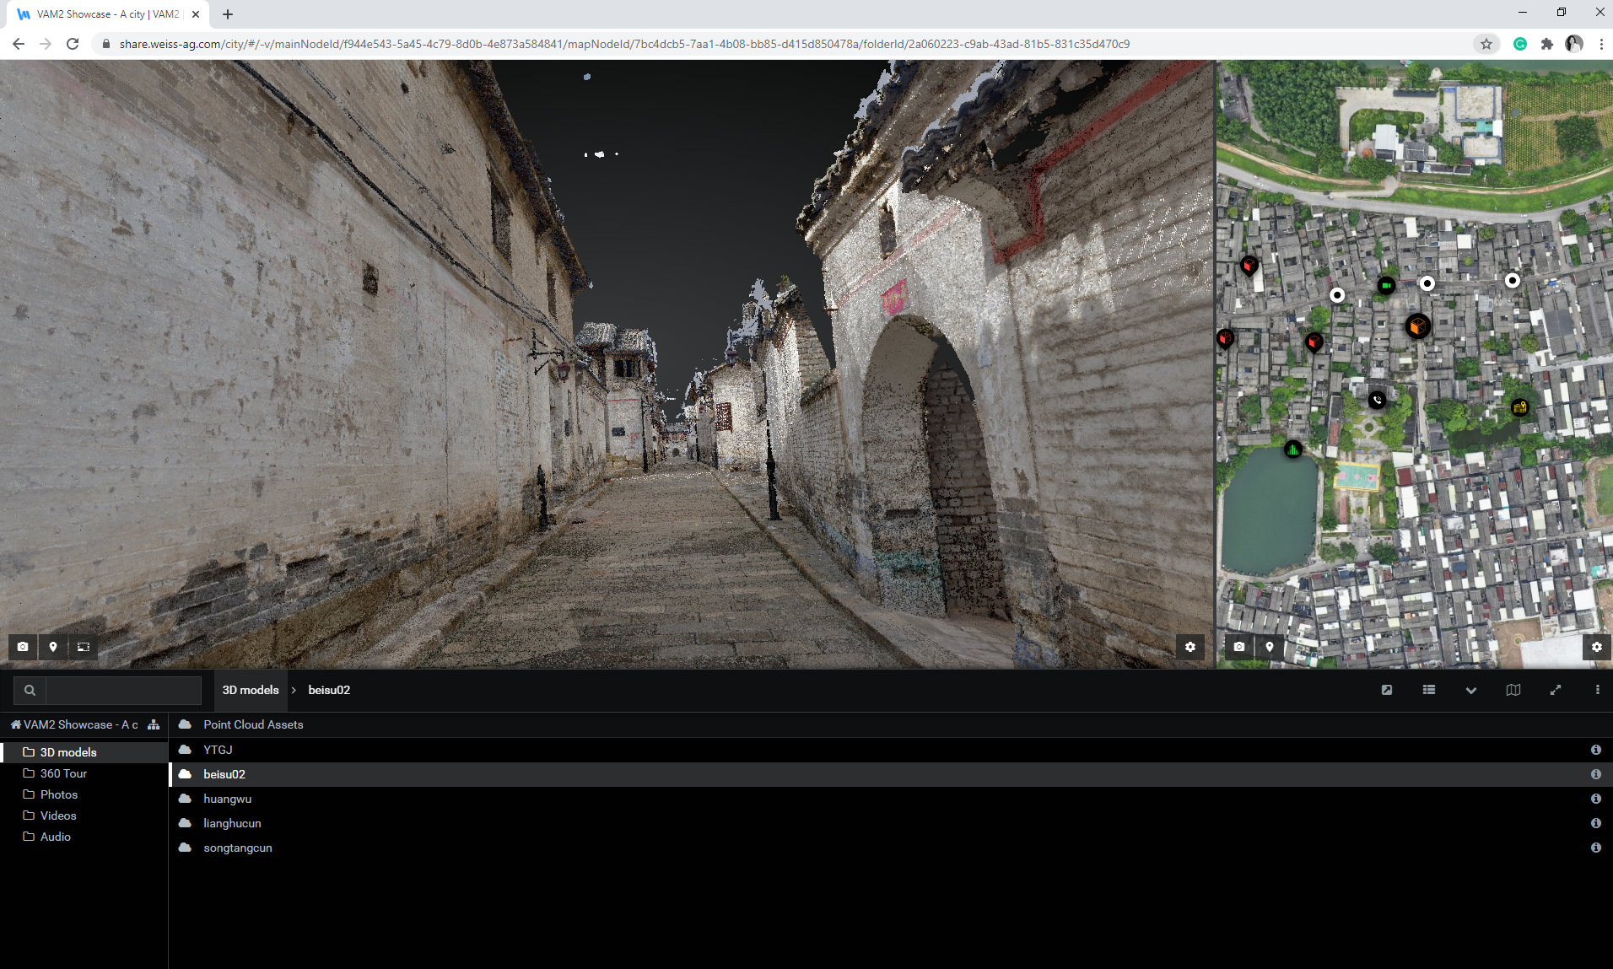Activate the screen capture region tool
Image resolution: width=1613 pixels, height=969 pixels.
pos(84,647)
